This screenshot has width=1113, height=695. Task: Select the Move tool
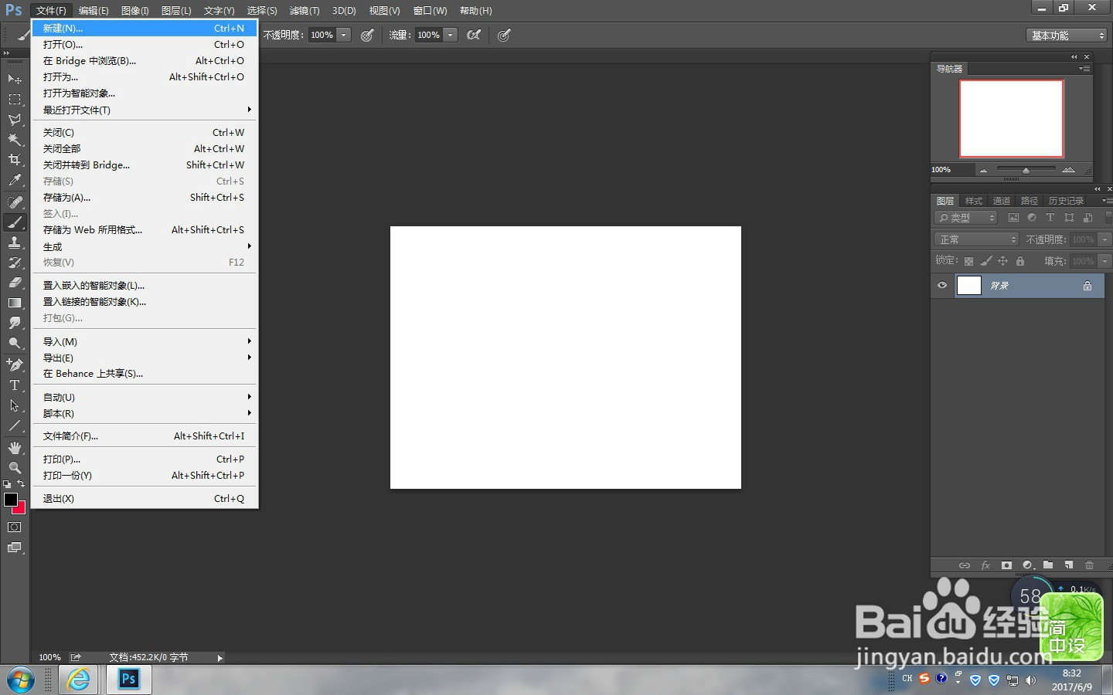[15, 79]
